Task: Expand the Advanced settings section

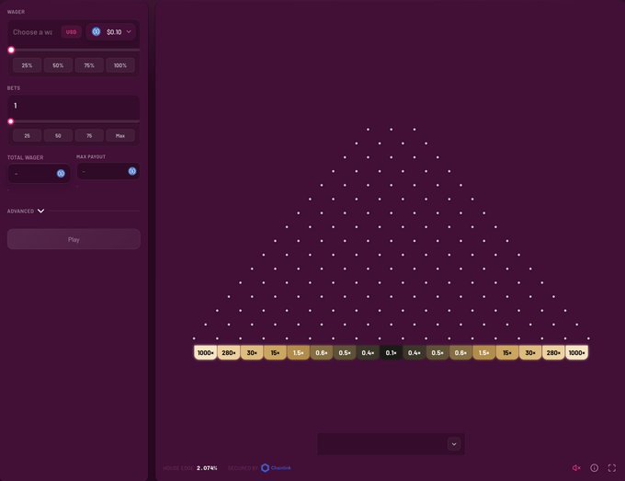Action: coord(26,211)
